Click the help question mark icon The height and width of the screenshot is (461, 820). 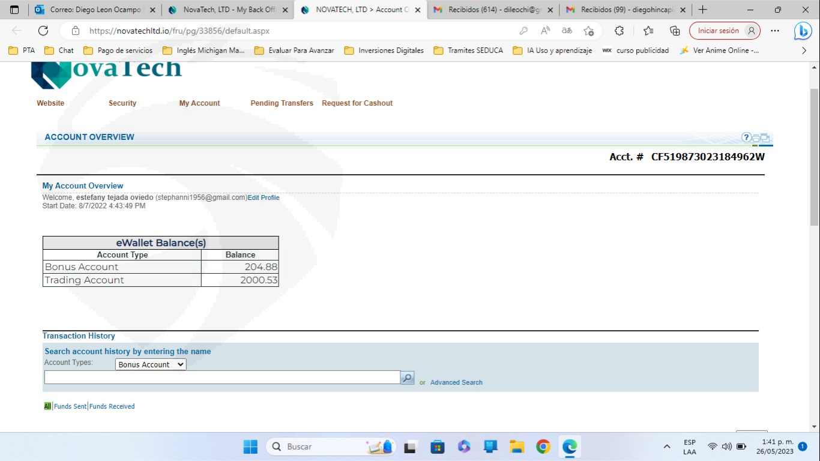tap(746, 137)
